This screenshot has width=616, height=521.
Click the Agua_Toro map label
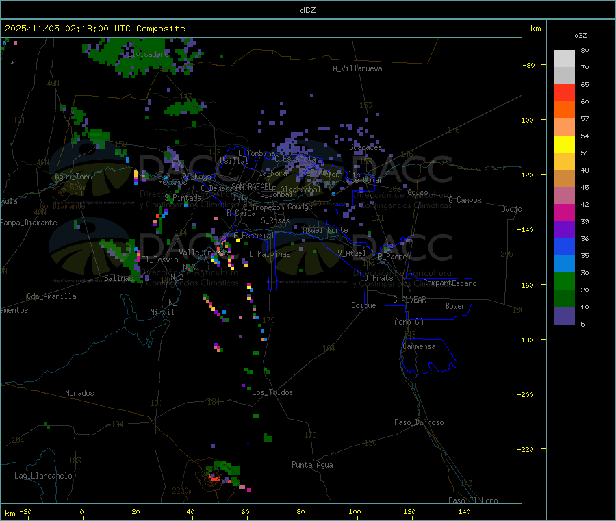point(73,177)
